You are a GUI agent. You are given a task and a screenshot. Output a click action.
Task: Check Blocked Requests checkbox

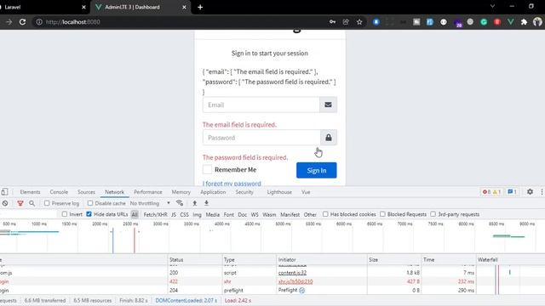(x=382, y=214)
